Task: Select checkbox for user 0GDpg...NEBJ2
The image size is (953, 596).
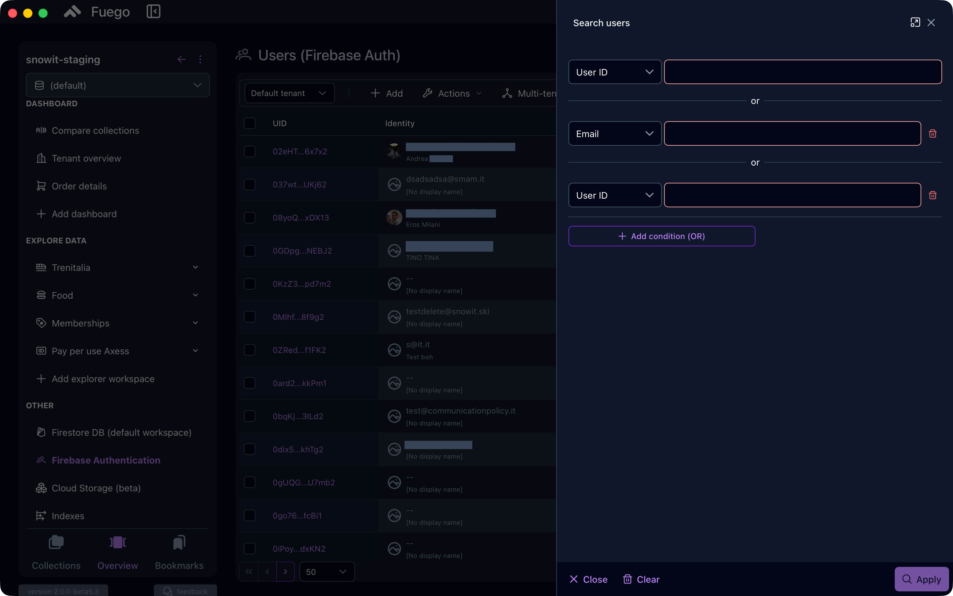Action: [x=250, y=251]
